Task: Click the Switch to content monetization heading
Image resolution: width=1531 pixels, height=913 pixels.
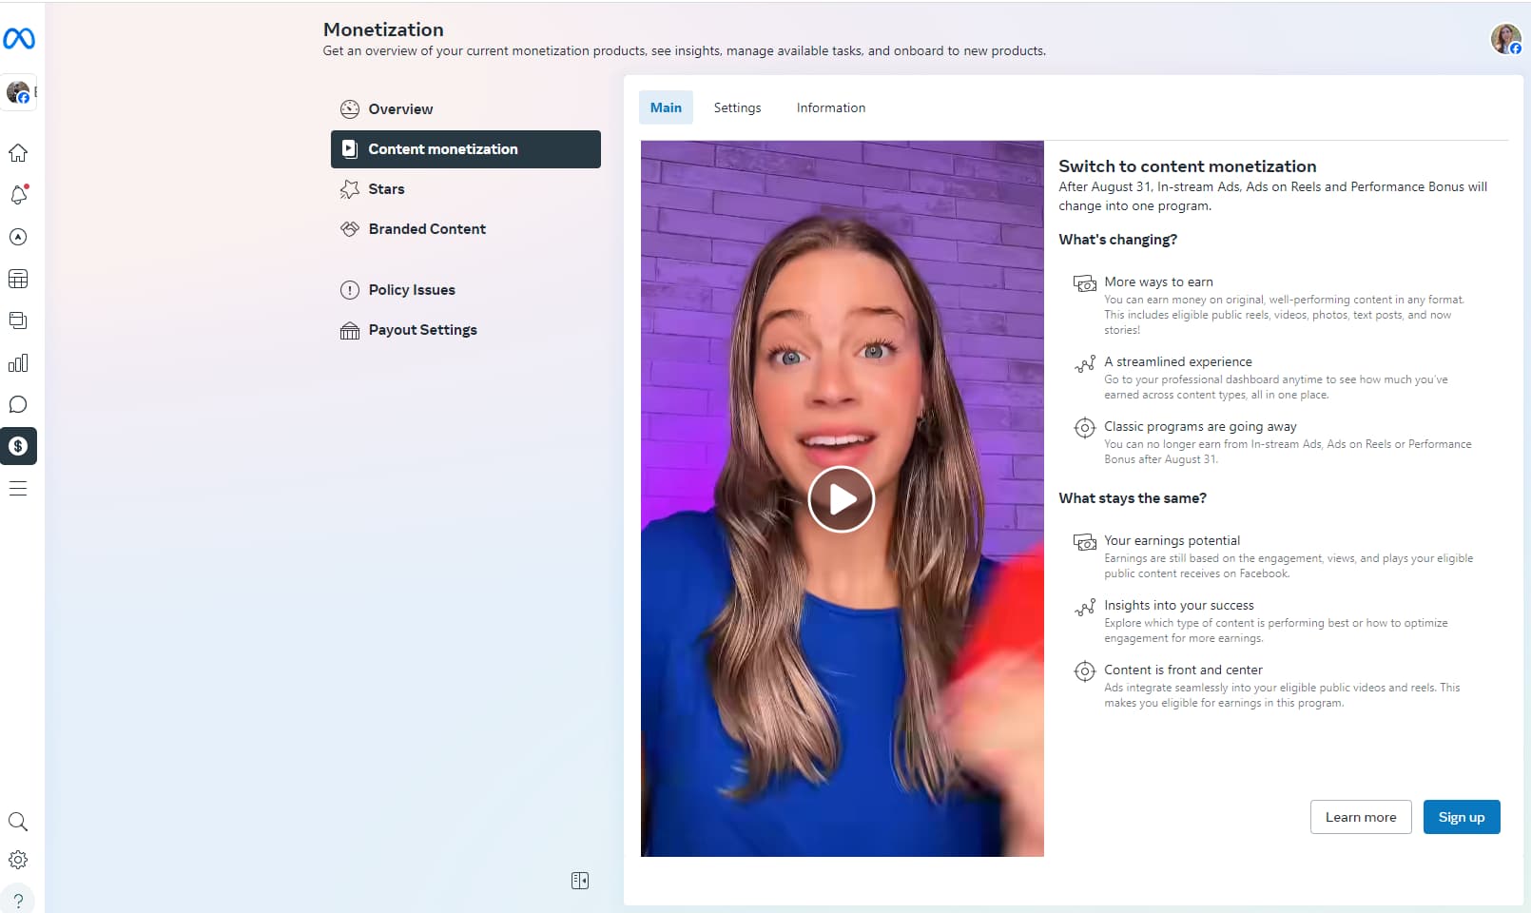Action: tap(1188, 166)
